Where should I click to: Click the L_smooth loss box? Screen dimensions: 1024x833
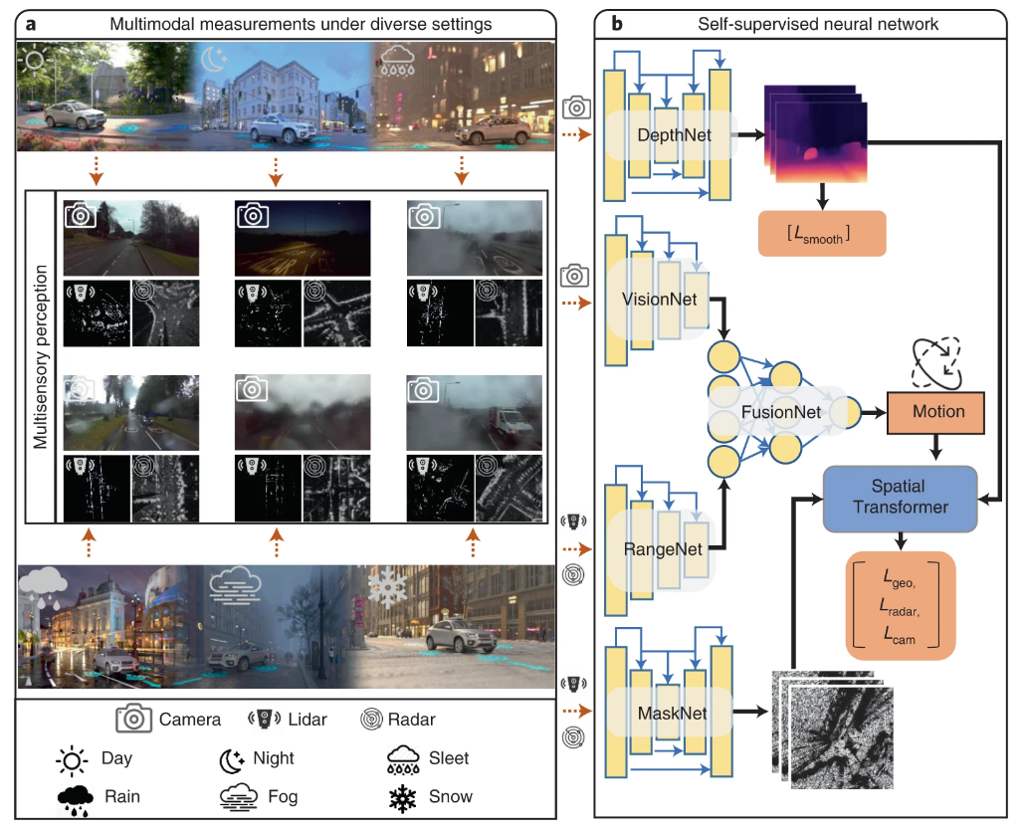(822, 233)
